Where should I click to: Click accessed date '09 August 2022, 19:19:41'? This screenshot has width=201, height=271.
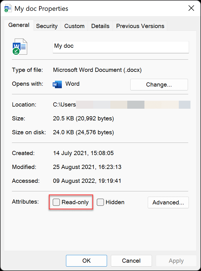[x=87, y=181]
